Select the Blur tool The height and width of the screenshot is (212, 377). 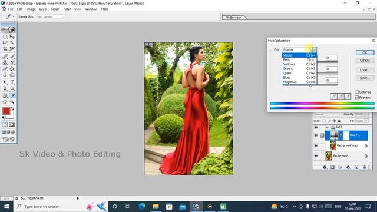tap(5, 75)
